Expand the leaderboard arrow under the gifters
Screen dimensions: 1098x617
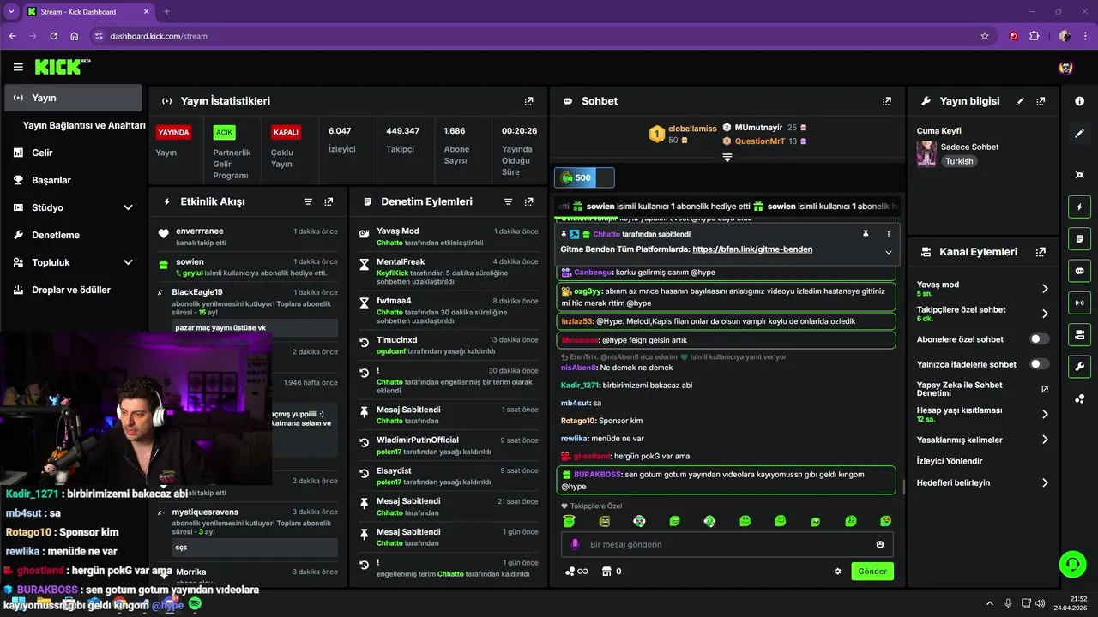727,158
